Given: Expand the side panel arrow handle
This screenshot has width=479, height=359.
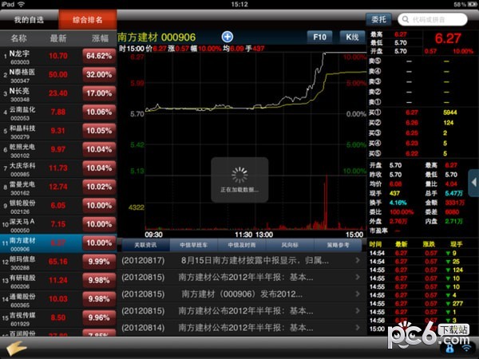Looking at the screenshot, I should [473, 183].
